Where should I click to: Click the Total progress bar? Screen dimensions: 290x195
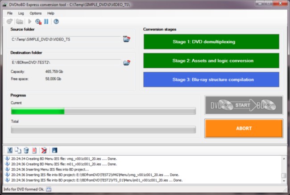104,129
